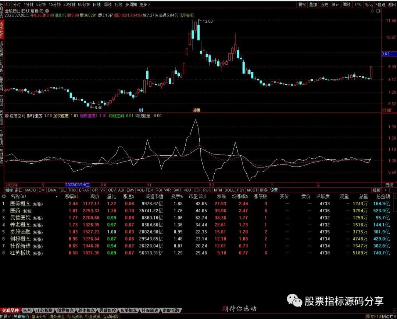The width and height of the screenshot is (397, 319).
Task: Select the RSI indicator
Action: [158, 190]
